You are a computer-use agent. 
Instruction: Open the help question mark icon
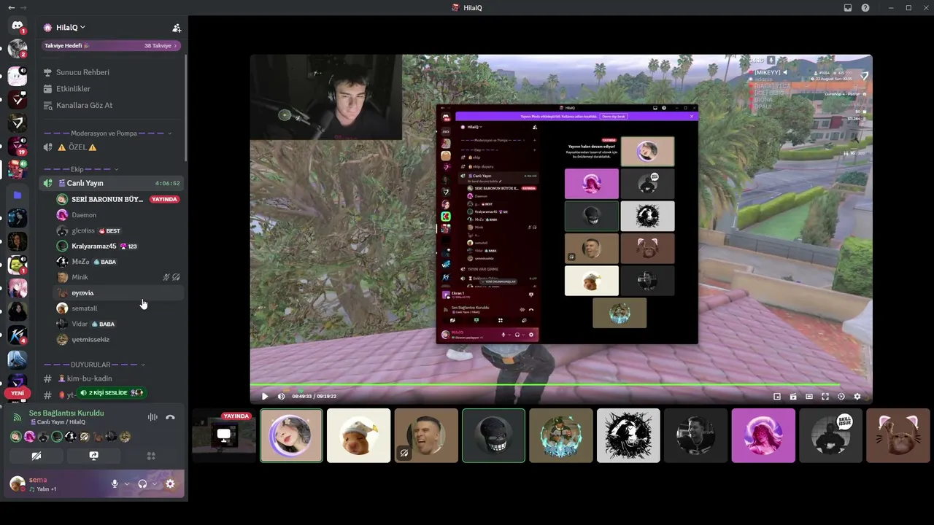865,8
